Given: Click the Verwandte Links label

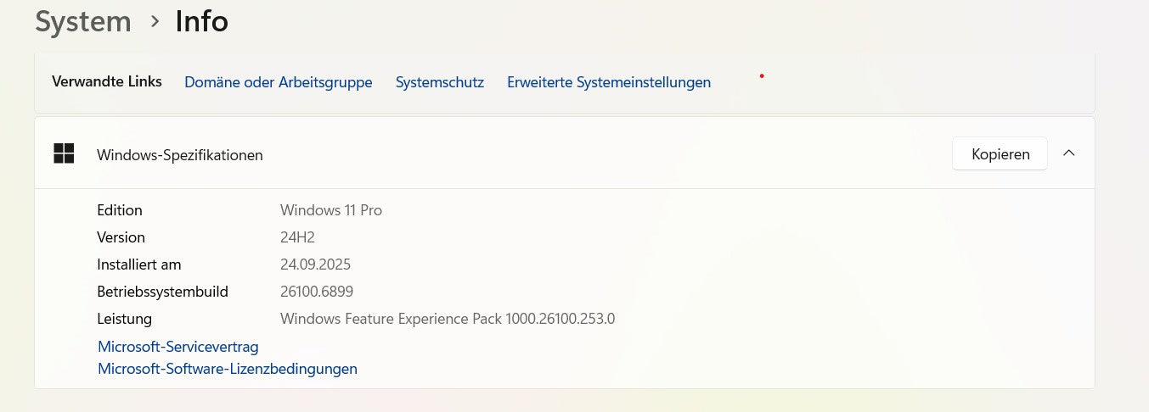Looking at the screenshot, I should click(x=106, y=82).
